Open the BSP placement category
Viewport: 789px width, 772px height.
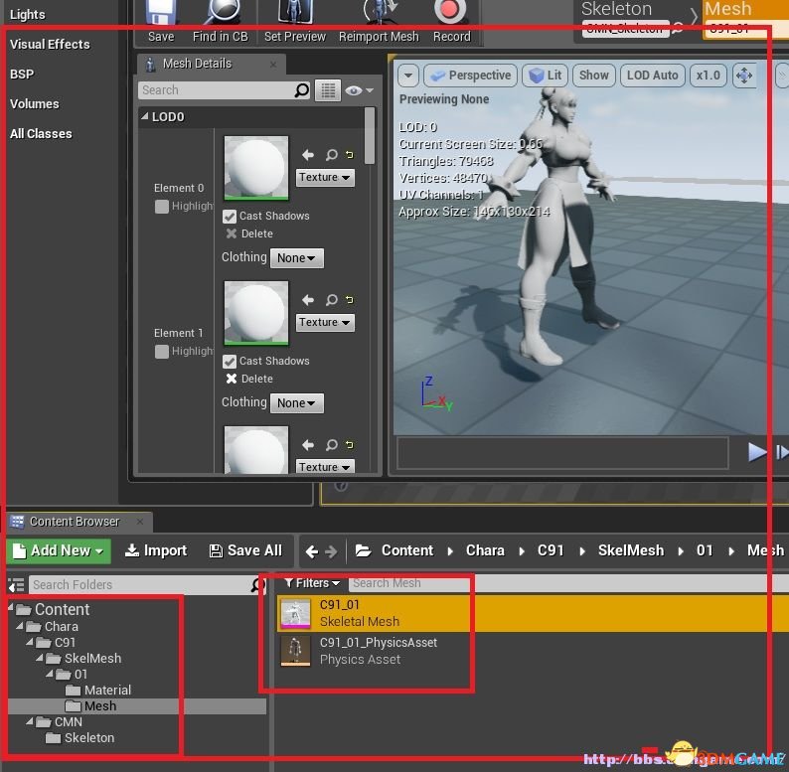[22, 74]
